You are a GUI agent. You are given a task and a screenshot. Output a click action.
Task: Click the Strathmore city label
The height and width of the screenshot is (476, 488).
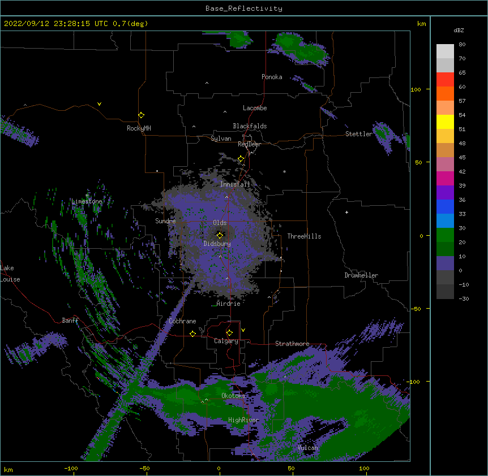tap(292, 344)
